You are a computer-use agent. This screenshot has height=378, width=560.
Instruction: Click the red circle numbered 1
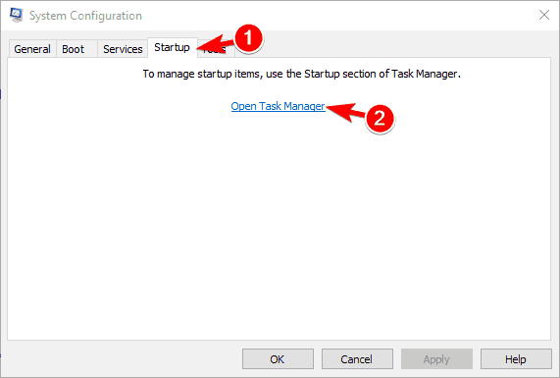coord(248,38)
